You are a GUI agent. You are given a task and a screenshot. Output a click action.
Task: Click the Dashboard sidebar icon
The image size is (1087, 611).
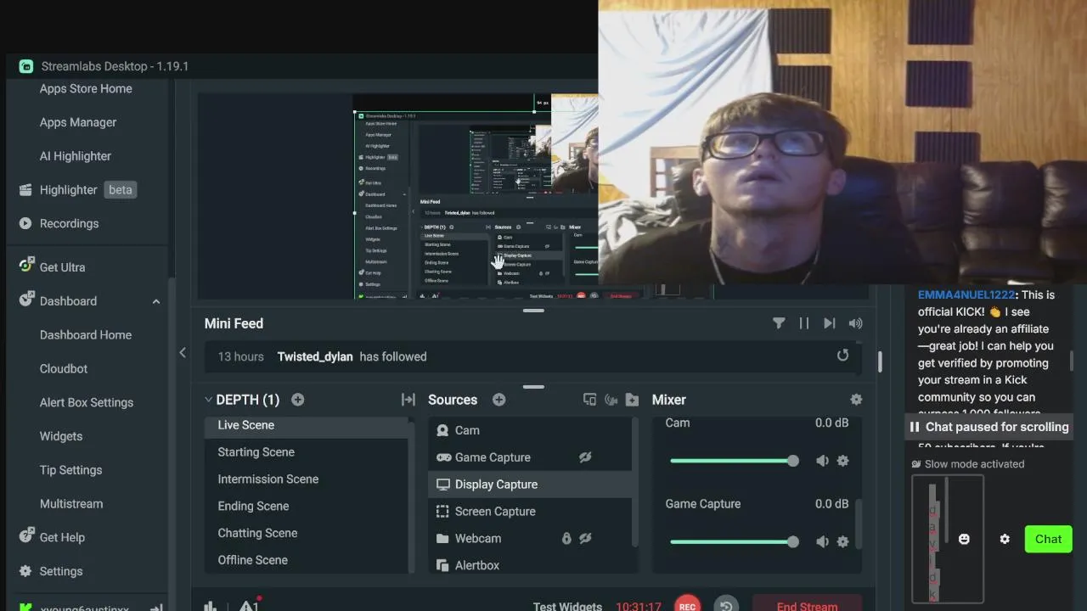tap(25, 300)
